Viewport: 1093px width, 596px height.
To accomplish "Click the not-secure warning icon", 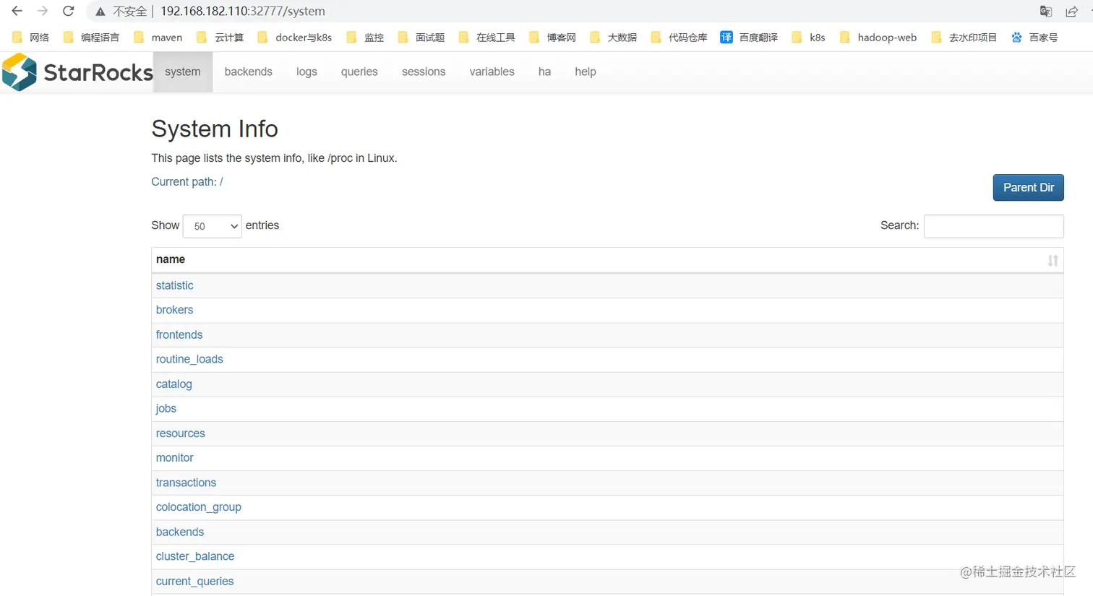I will point(100,12).
